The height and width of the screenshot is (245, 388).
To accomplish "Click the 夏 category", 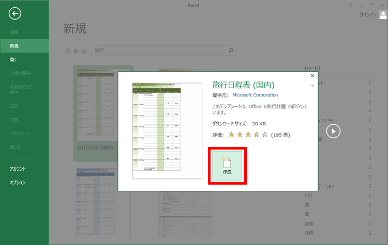I will pos(307,214).
